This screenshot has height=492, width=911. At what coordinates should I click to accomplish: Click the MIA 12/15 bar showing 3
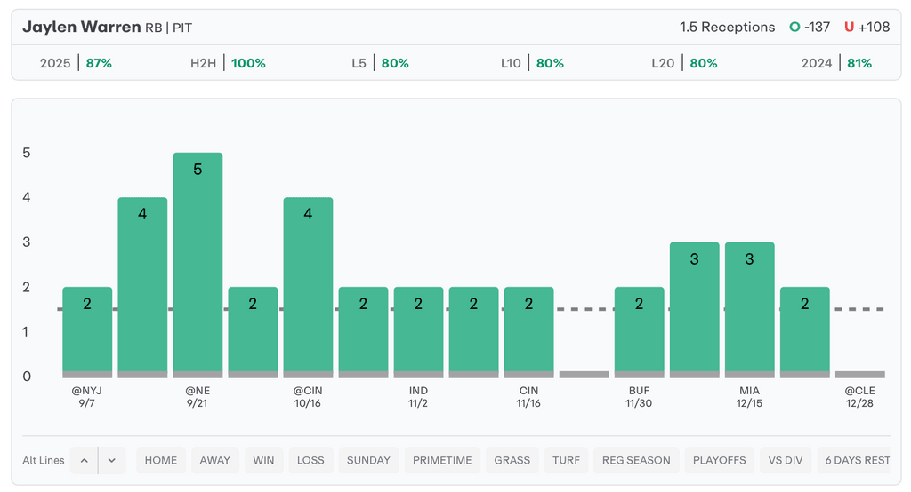point(749,309)
